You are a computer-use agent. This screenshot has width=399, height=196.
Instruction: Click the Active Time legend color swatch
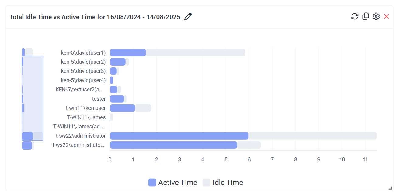click(x=152, y=183)
